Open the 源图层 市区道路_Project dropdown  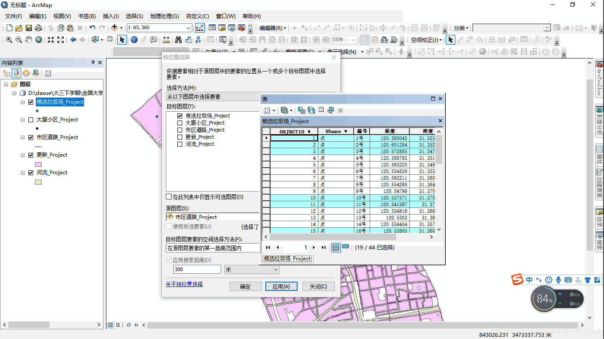pyautogui.click(x=213, y=217)
